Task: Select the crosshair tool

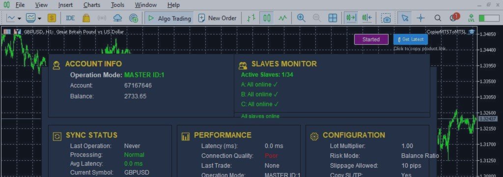Action: click(420, 18)
